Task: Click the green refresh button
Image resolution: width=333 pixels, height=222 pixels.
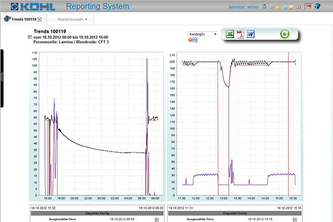Action: click(284, 34)
